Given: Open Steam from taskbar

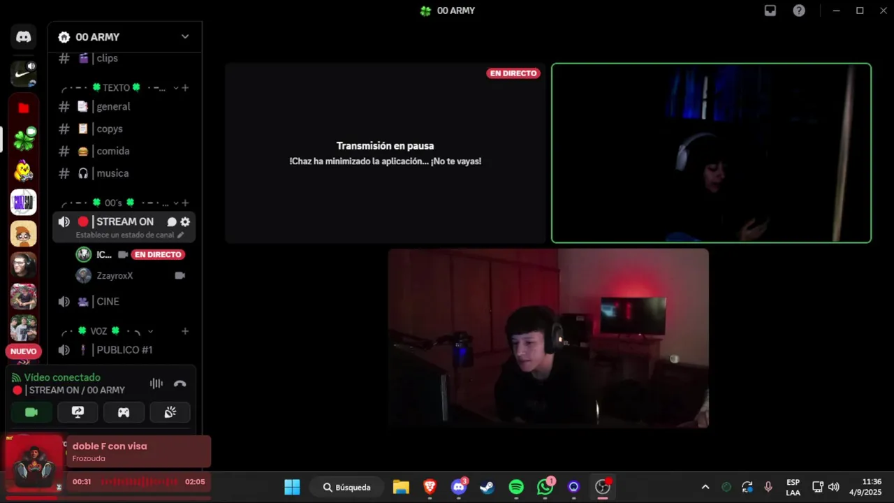Looking at the screenshot, I should click(x=487, y=487).
